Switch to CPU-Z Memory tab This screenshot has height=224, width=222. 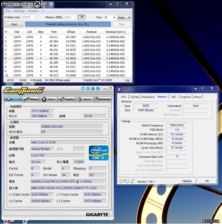click(x=162, y=97)
